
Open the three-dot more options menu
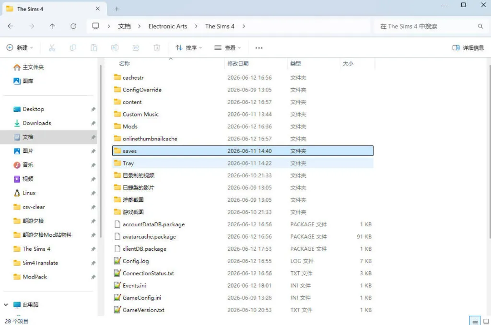[x=259, y=48]
